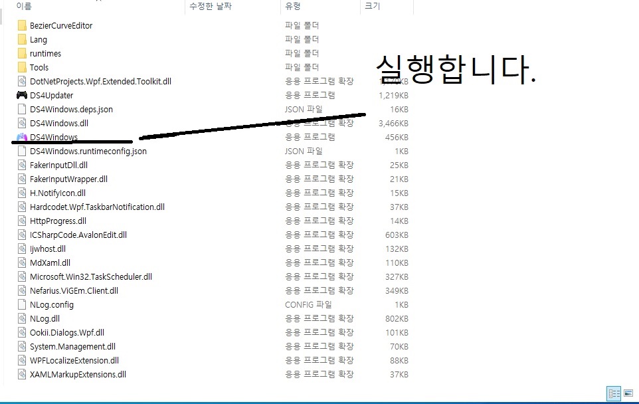639x404 pixels.
Task: Switch to large thumbnails view icon
Action: point(628,393)
